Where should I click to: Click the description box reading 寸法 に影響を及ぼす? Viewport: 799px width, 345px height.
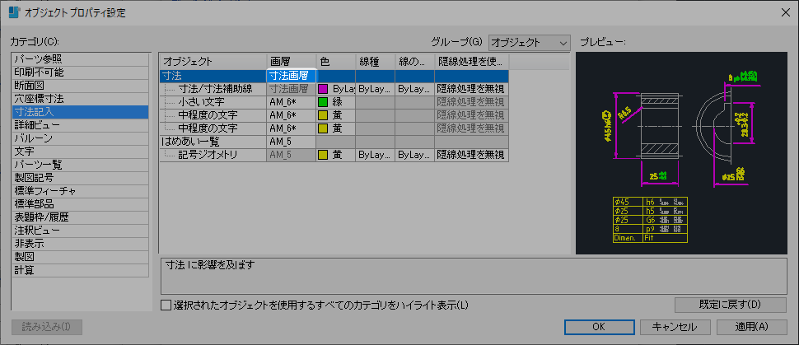click(474, 276)
